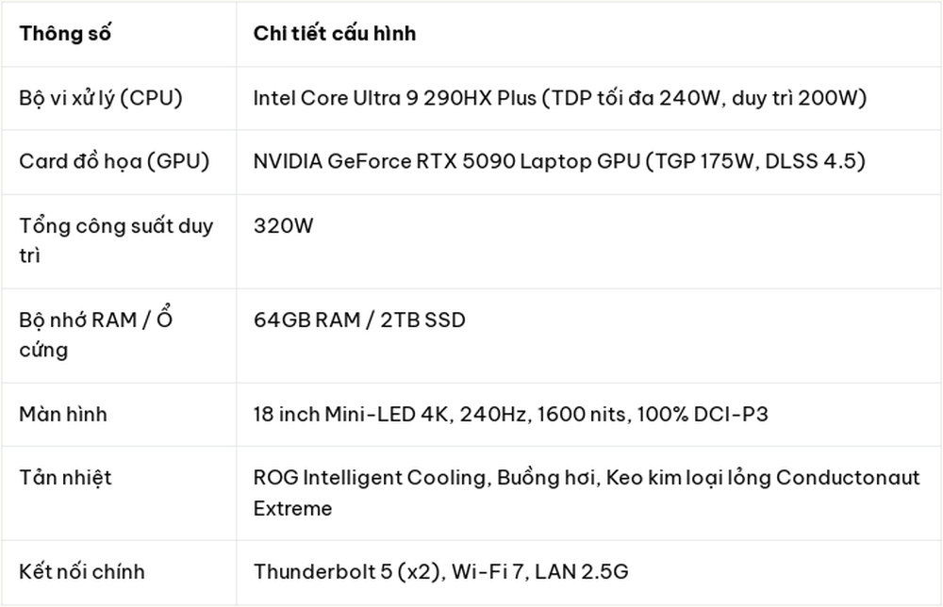Image resolution: width=943 pixels, height=607 pixels.
Task: Click the 'Chi tiết cấu hình' column header
Action: 335,34
